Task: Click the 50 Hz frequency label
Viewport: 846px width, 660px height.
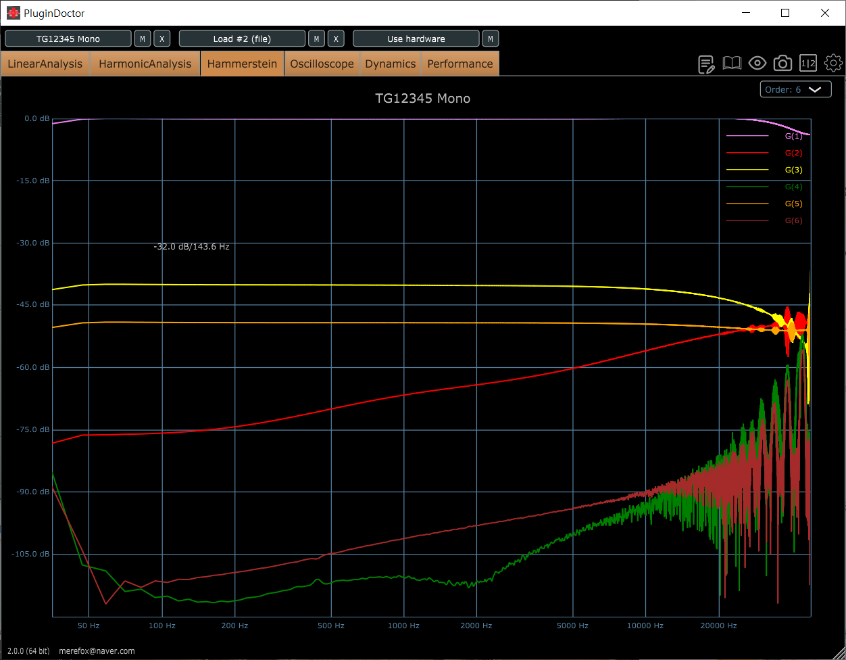Action: 89,626
